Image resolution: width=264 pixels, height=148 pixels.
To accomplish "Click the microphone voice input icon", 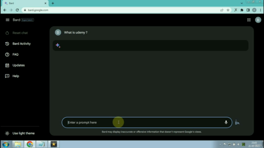I will [226, 123].
